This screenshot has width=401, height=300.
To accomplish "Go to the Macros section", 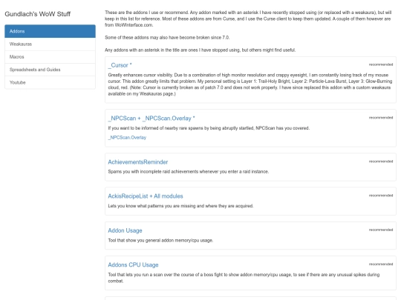I will pos(50,57).
